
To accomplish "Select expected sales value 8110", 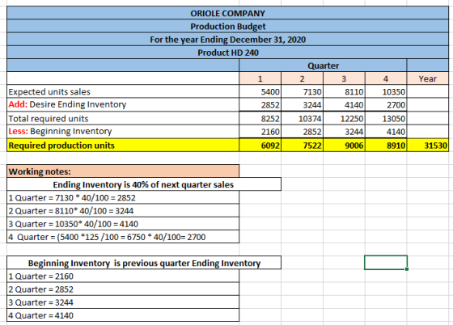I will pyautogui.click(x=344, y=91).
